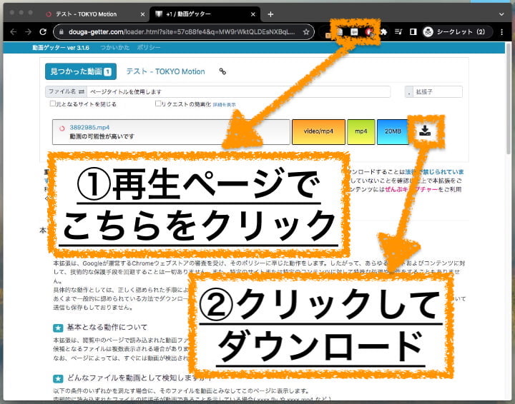Screen dimensions: 515x404
Task: Toggle the browser side panel icon
Action: pos(413,32)
